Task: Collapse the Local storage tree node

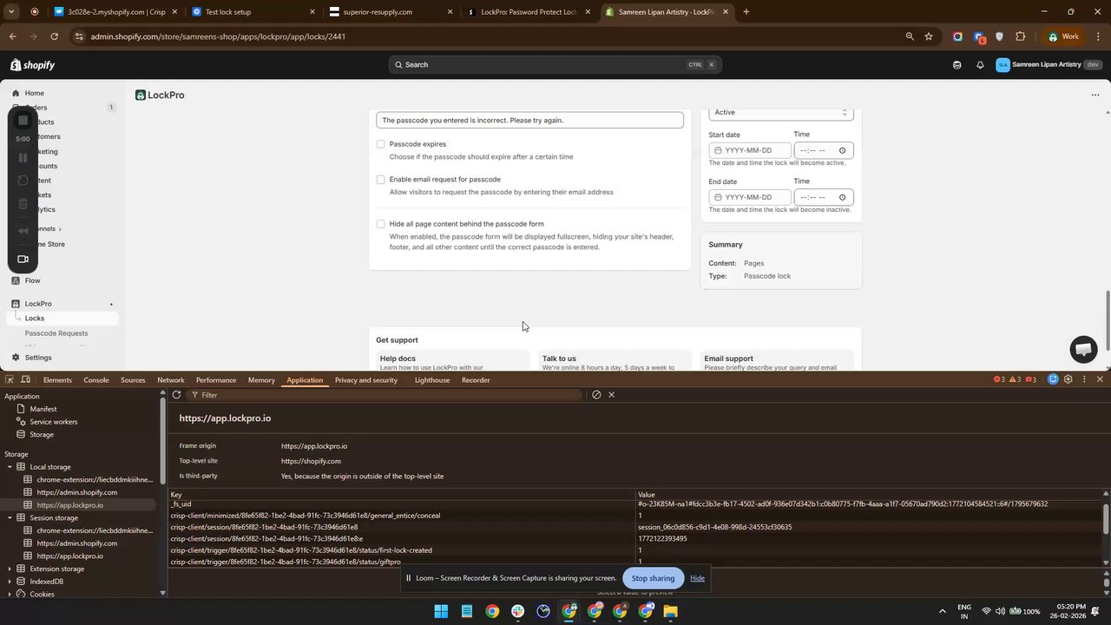Action: tap(10, 467)
